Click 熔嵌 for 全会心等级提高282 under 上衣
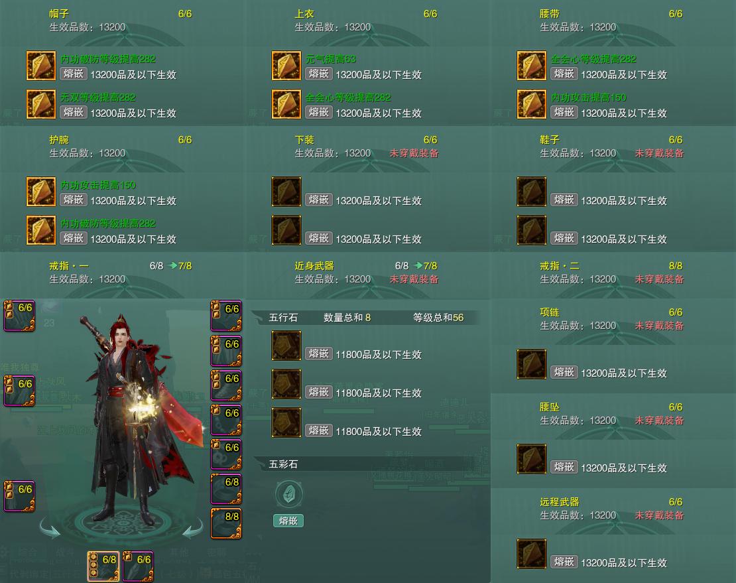The image size is (736, 583). tap(319, 112)
